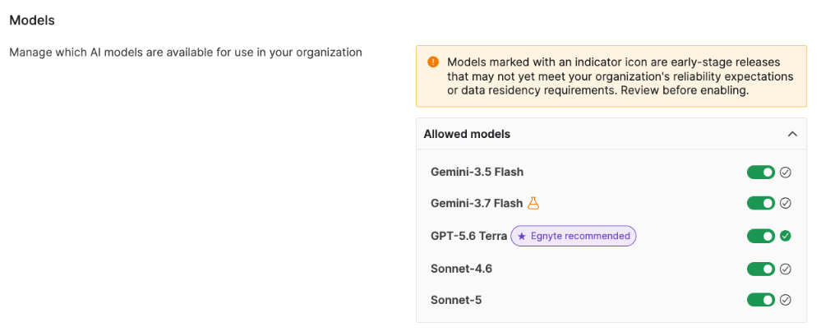Click the Models section heading
Screen dimensions: 821x336
pos(33,21)
